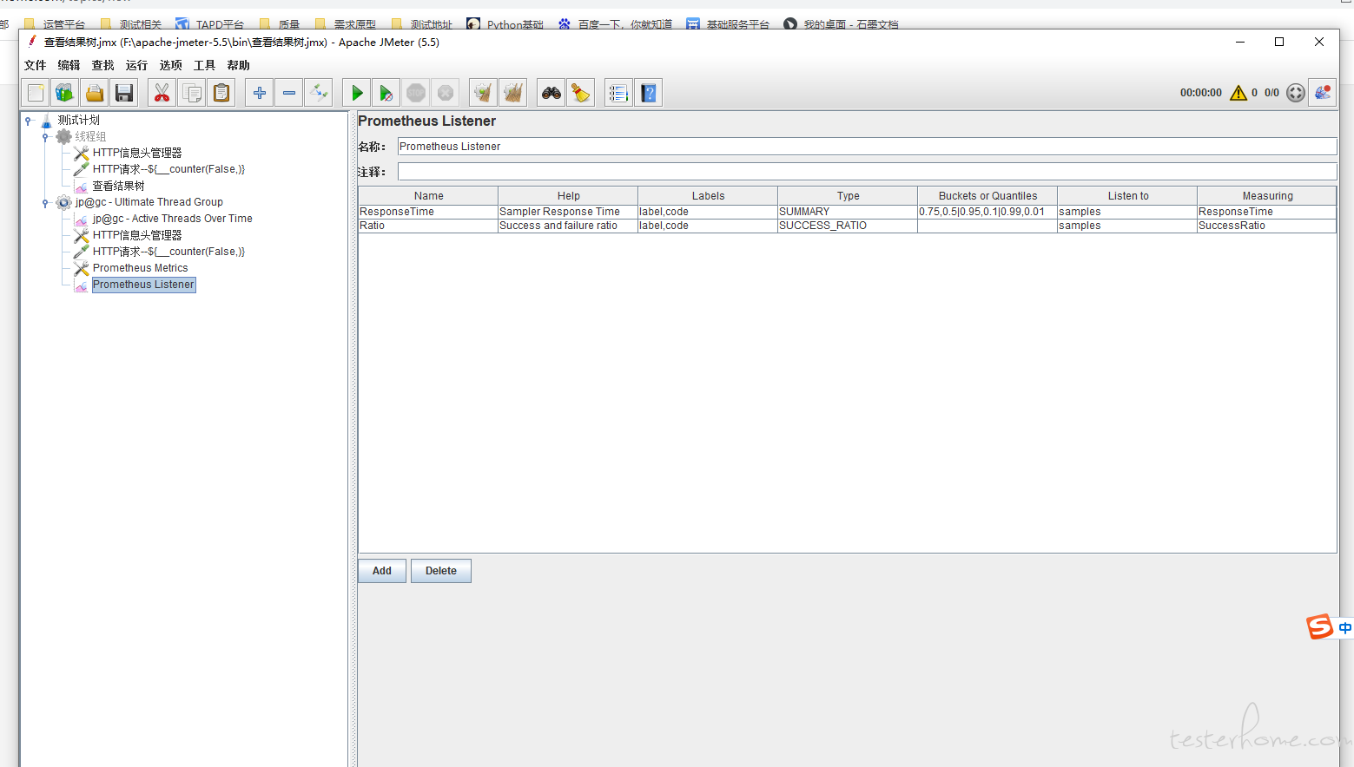This screenshot has width=1354, height=767.
Task: Click Start no pauses icon
Action: click(386, 93)
